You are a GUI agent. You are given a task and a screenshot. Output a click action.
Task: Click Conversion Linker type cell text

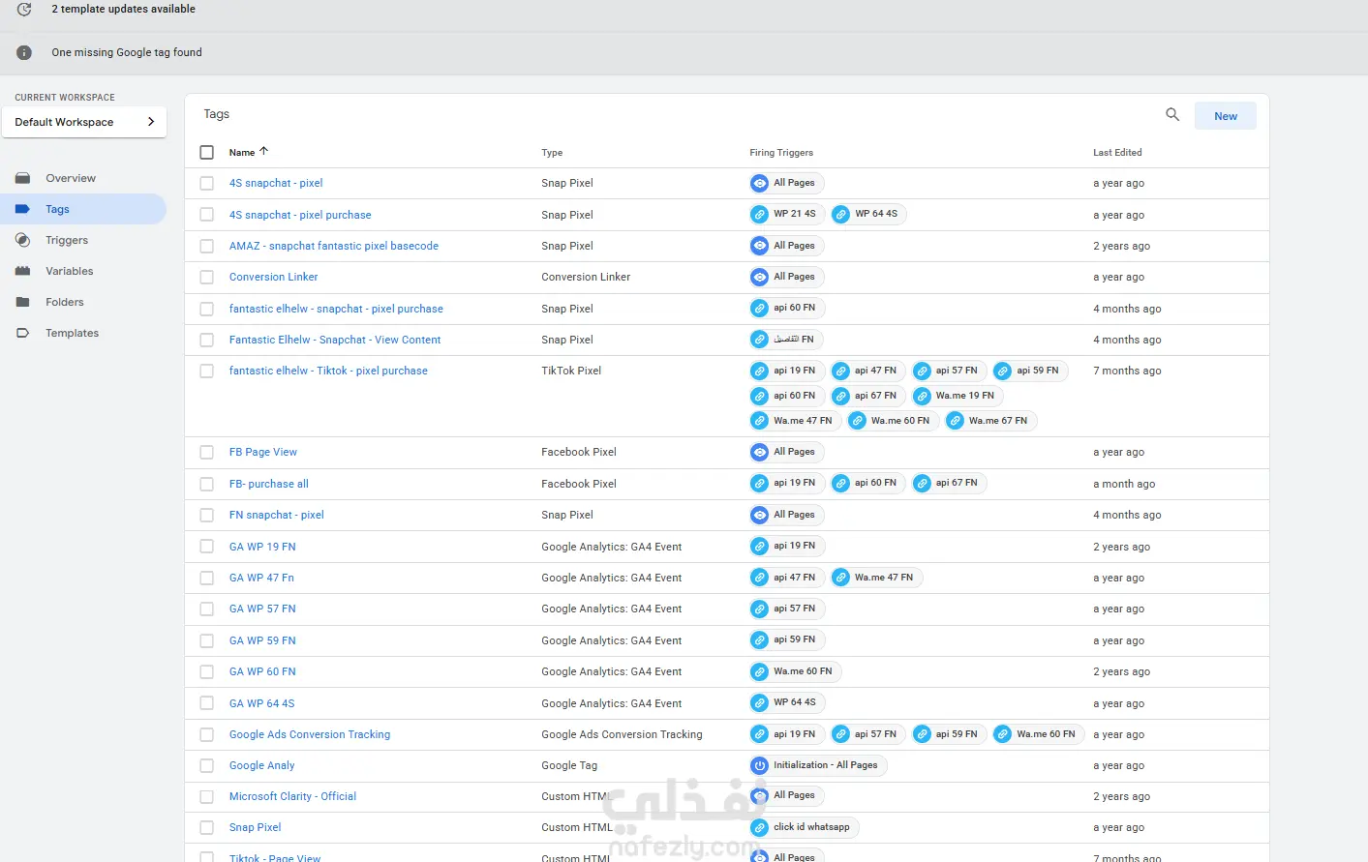point(586,277)
